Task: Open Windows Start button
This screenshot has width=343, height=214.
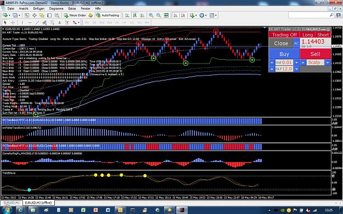Action: [x=7, y=210]
